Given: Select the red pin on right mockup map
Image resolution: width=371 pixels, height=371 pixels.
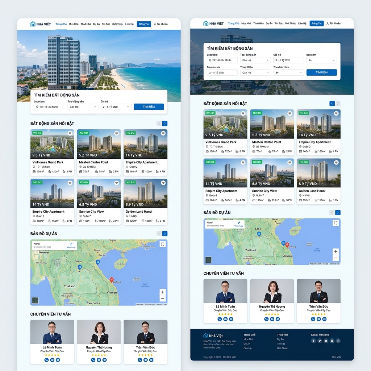Looking at the screenshot, I should [x=287, y=245].
